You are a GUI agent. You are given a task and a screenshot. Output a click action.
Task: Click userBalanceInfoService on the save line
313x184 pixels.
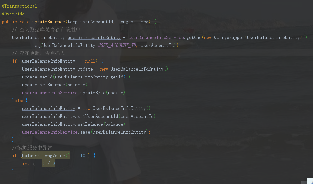point(50,132)
